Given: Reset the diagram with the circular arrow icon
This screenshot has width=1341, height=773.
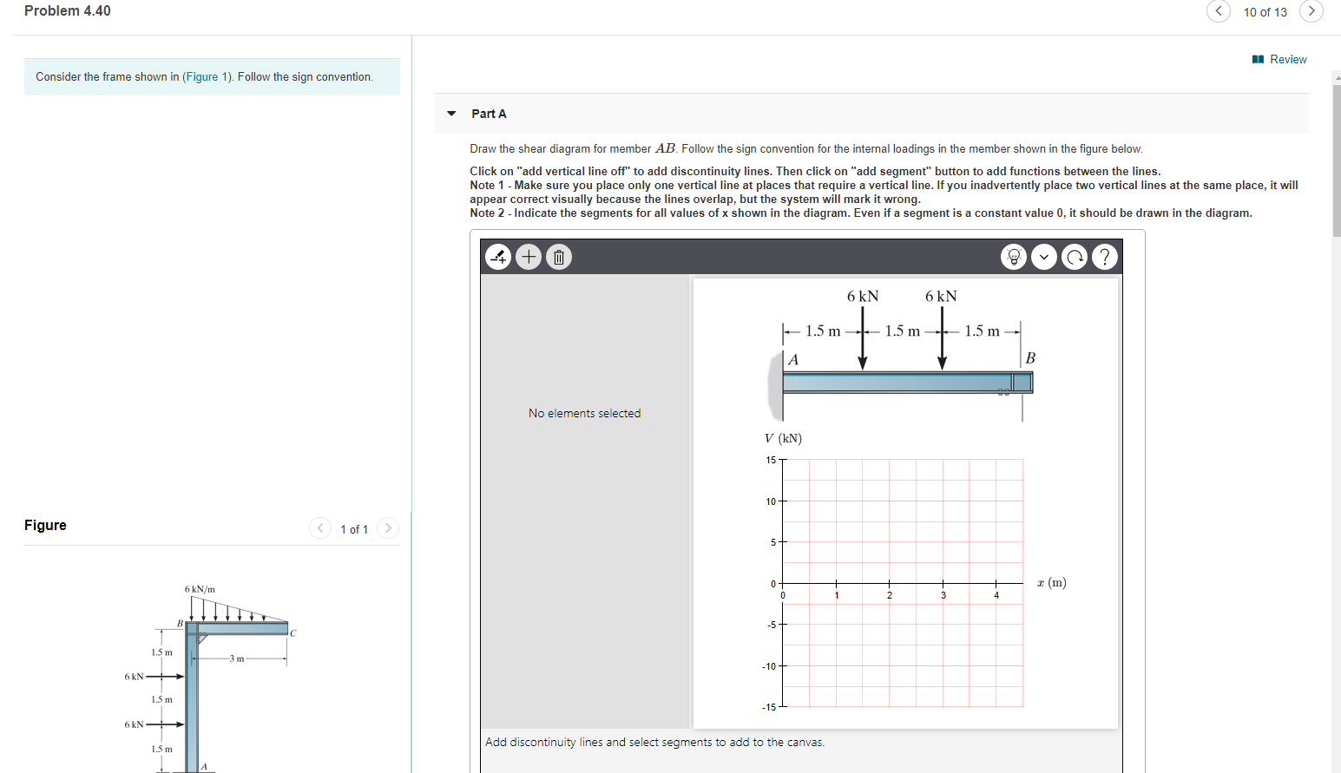Looking at the screenshot, I should [1075, 256].
